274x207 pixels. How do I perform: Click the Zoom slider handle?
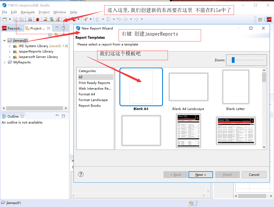[x=233, y=60]
